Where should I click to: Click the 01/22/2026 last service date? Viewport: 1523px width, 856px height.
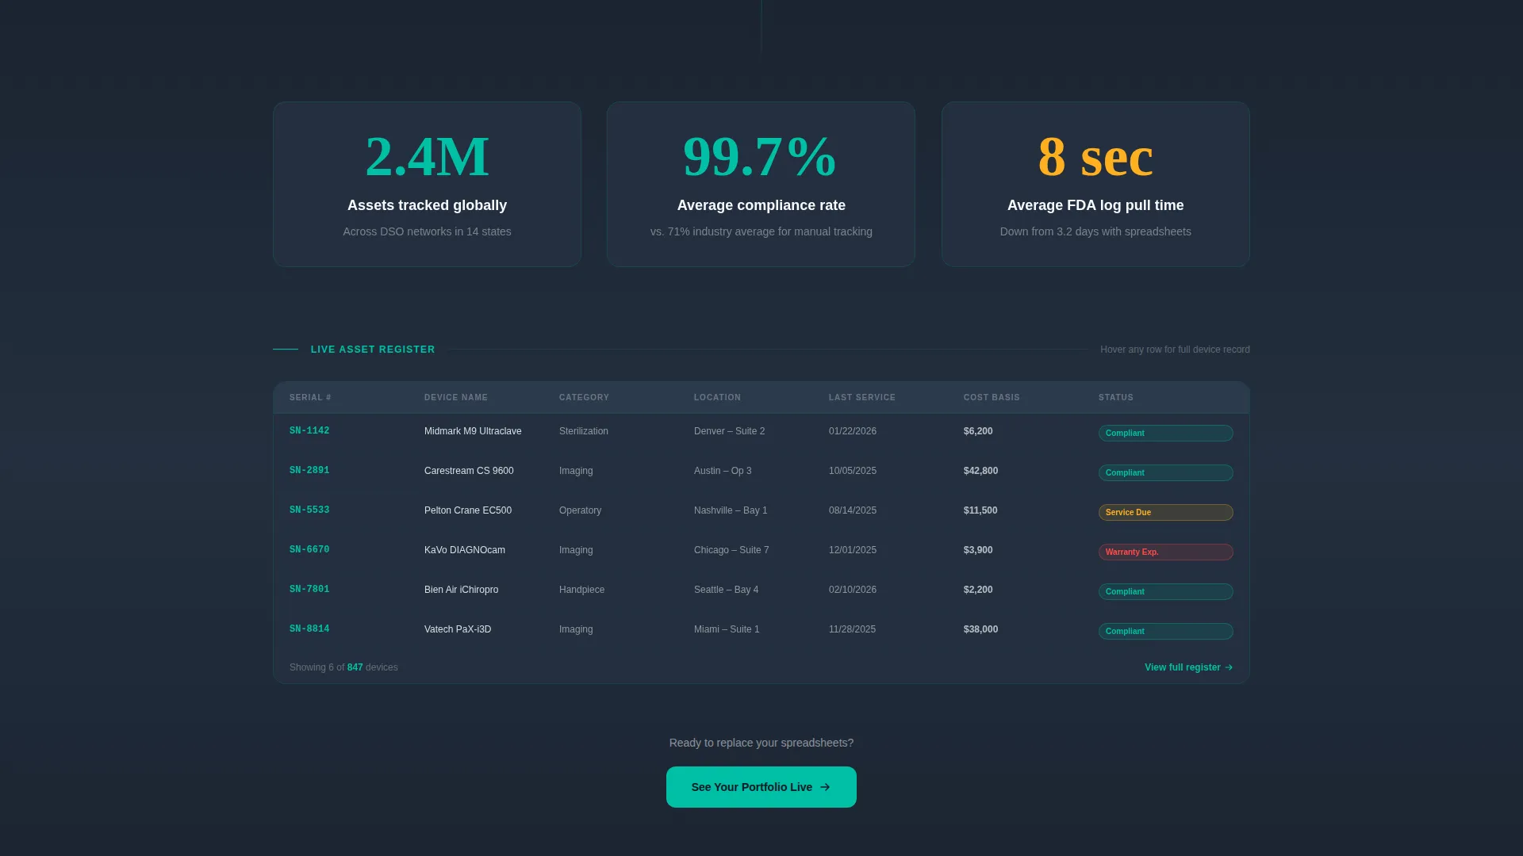click(x=853, y=431)
